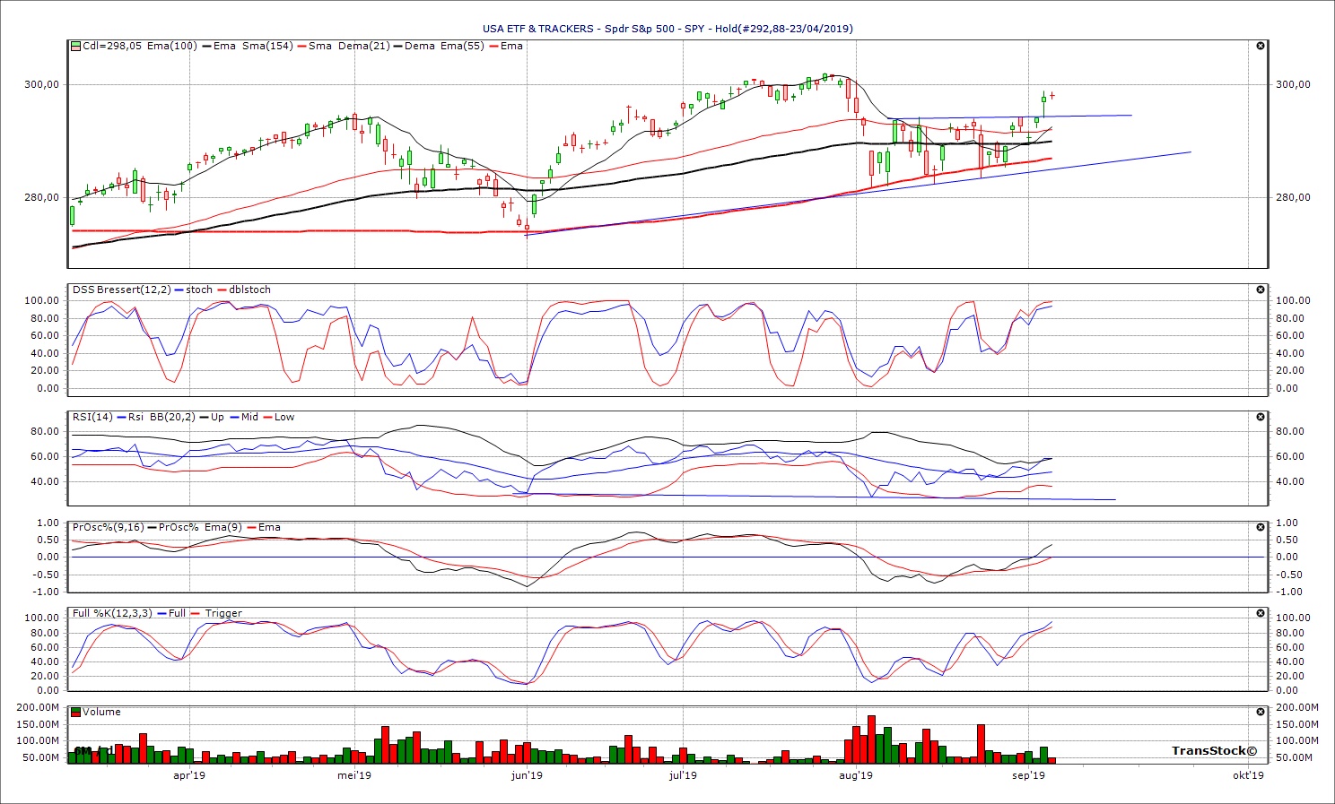The image size is (1335, 804).
Task: Click the Volume green-red legend swatch
Action: (x=76, y=712)
